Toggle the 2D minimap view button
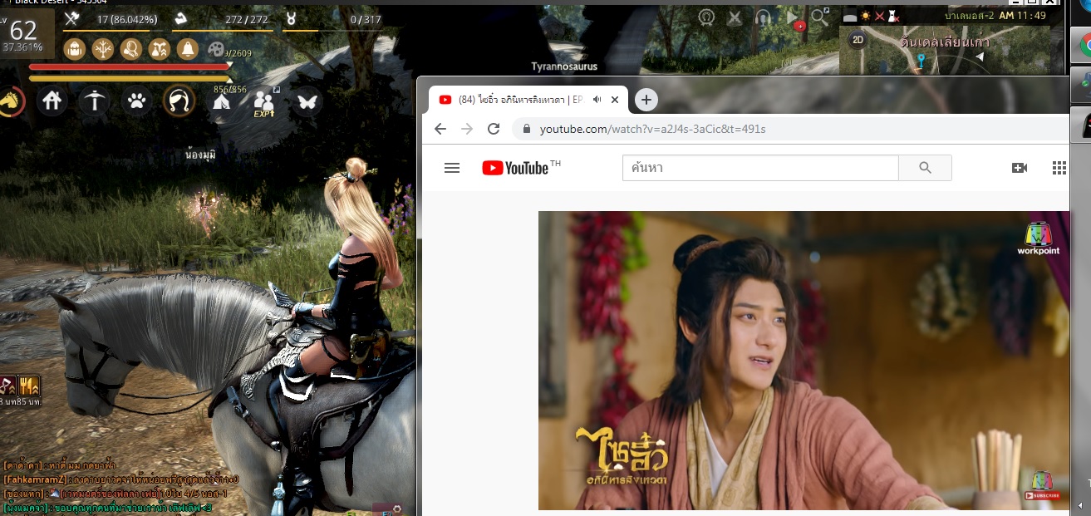This screenshot has height=516, width=1091. tap(859, 39)
